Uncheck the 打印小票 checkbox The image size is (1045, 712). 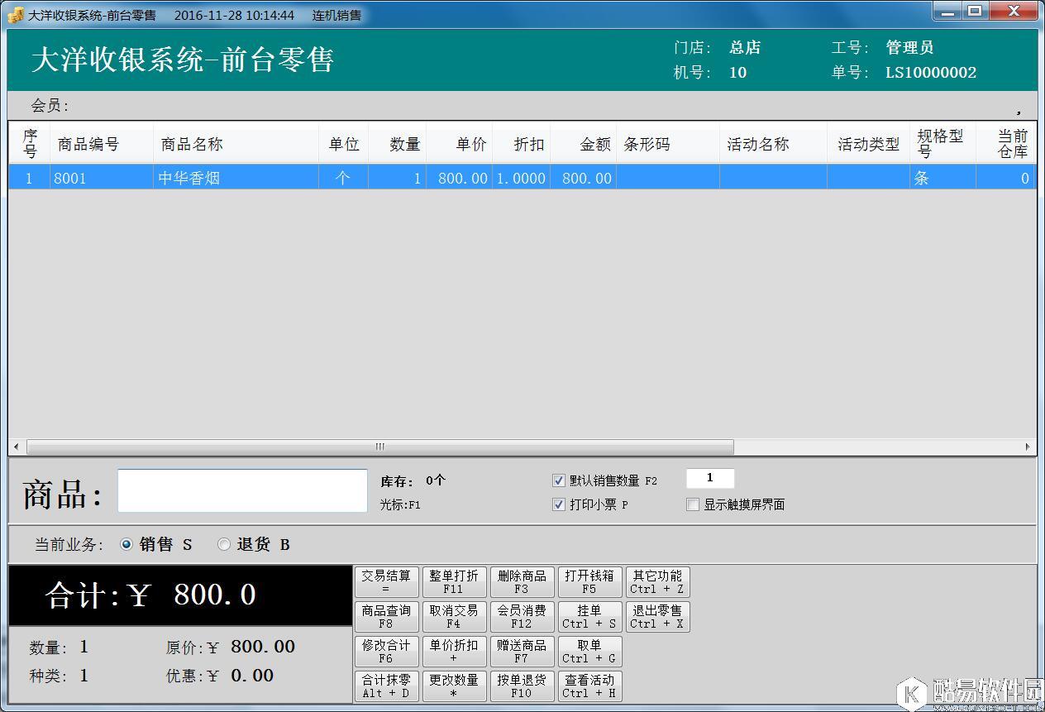(x=559, y=504)
